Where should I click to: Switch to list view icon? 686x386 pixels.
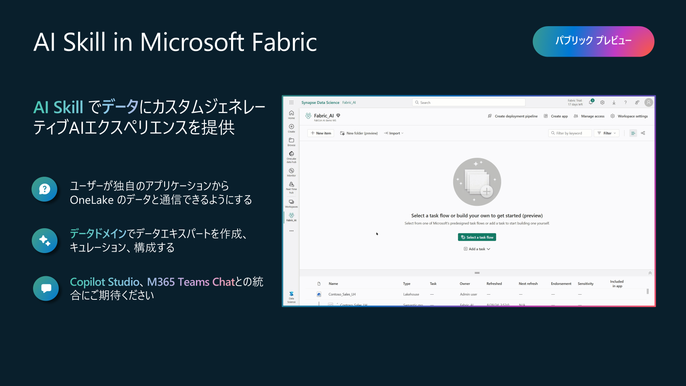coord(633,133)
